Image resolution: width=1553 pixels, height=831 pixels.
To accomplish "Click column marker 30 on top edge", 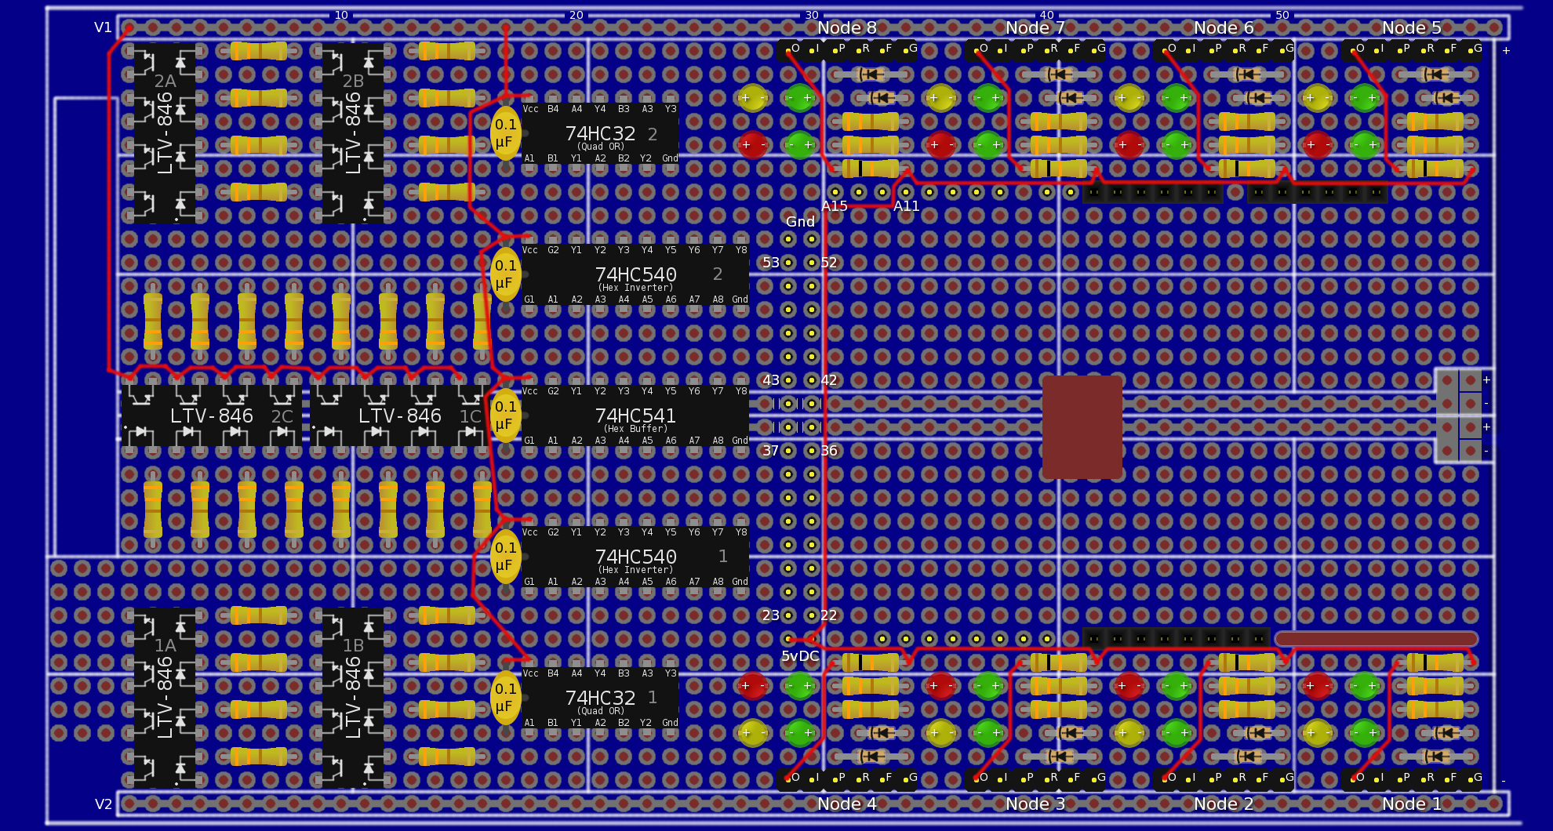I will click(812, 15).
